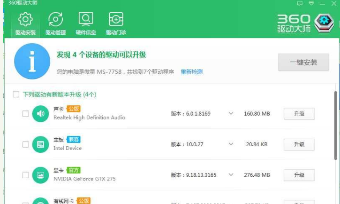Open the 驱动门诊 driver clinic section
This screenshot has width=340, height=204.
coord(116,24)
